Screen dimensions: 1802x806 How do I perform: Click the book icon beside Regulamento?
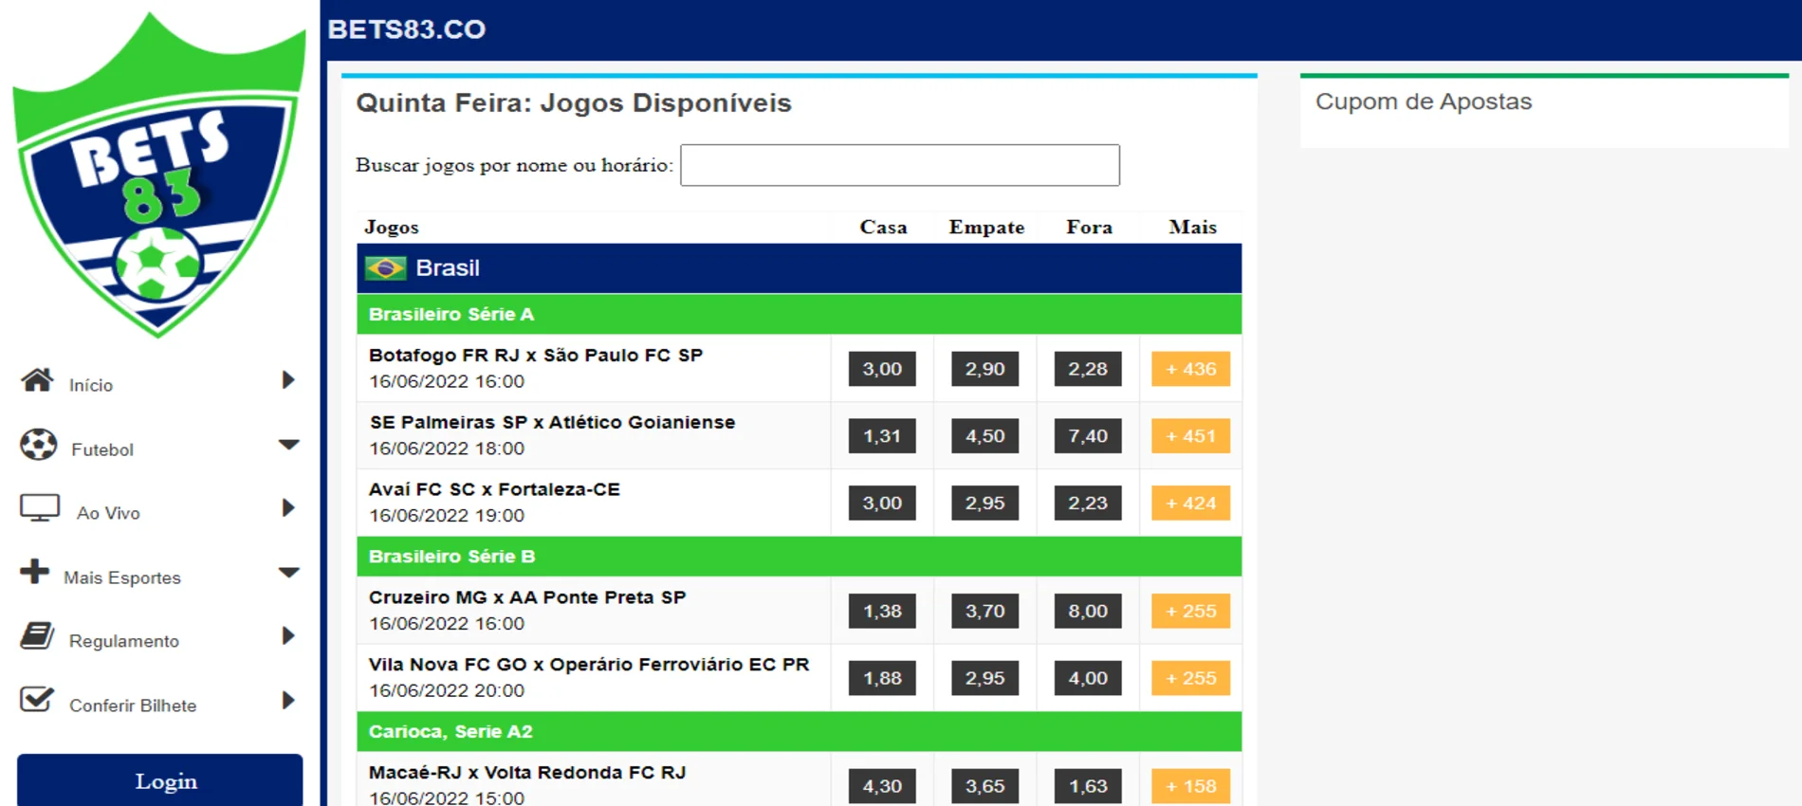(38, 636)
